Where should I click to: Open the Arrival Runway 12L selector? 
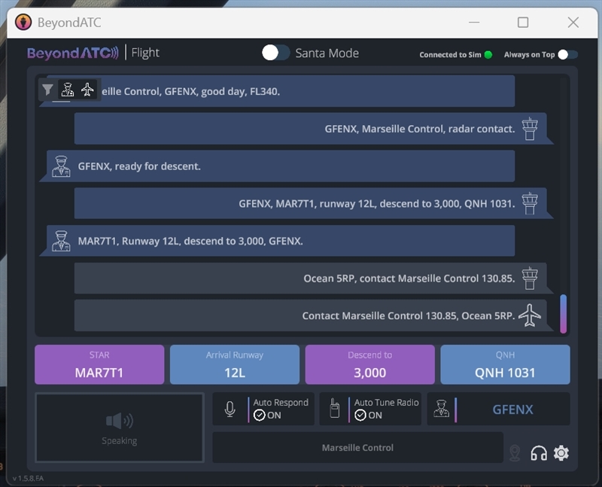(x=234, y=364)
